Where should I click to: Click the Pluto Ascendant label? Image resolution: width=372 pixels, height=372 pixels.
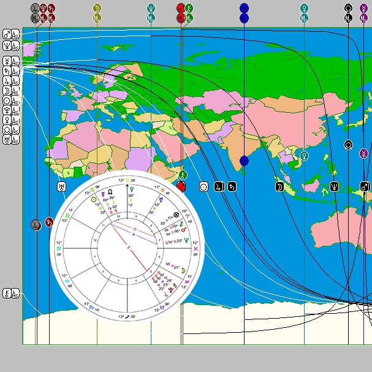(11, 110)
